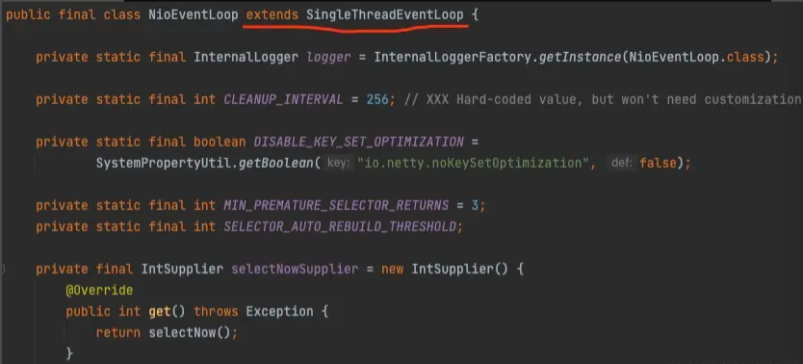Click the InternalLogger type name
Viewport: 803px width, 364px height.
pos(246,58)
